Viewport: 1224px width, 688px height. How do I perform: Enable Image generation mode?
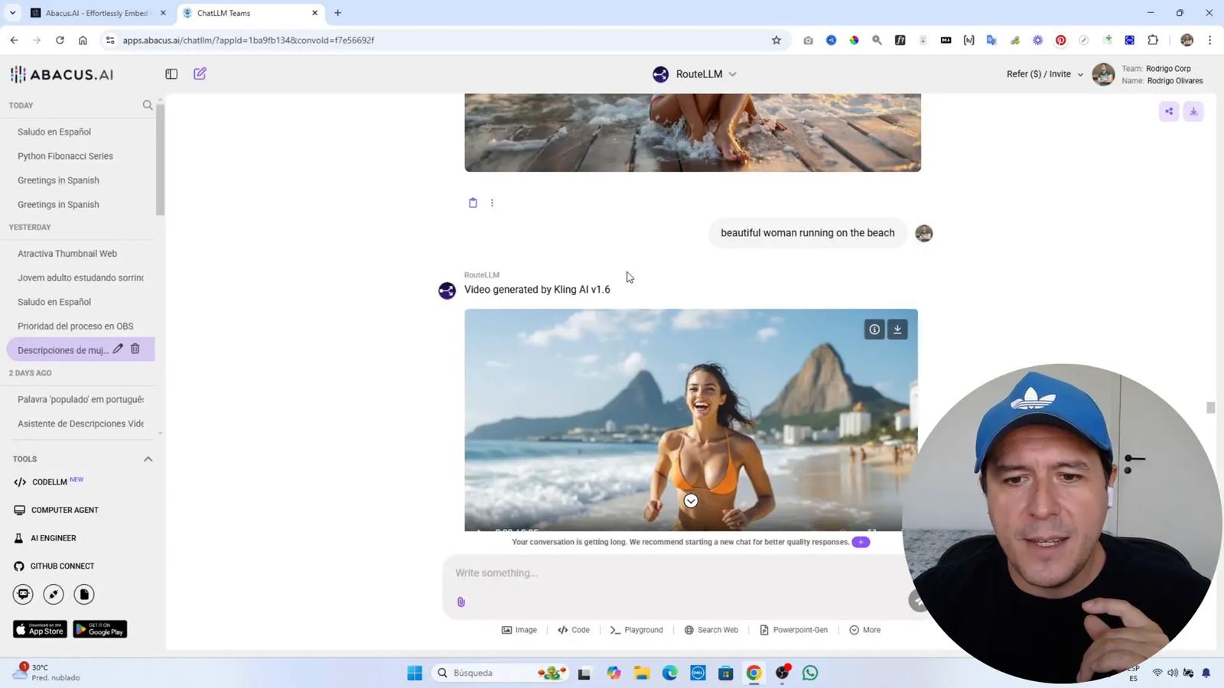click(519, 629)
